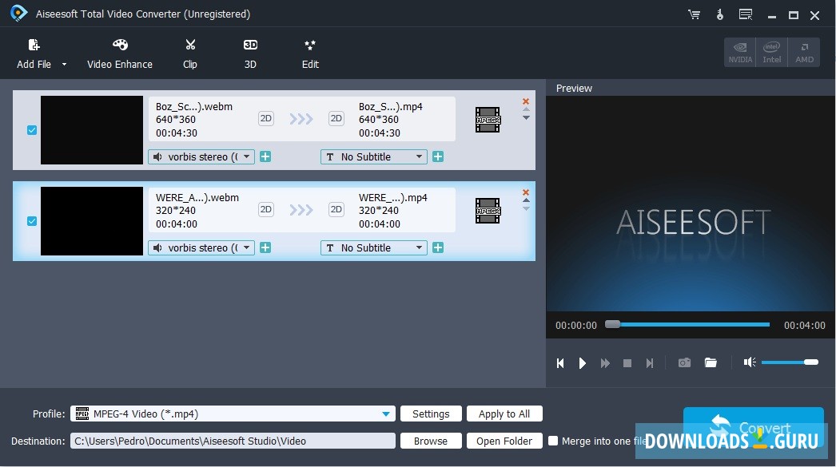The width and height of the screenshot is (836, 467).
Task: Fast forward the preview
Action: pyautogui.click(x=605, y=363)
